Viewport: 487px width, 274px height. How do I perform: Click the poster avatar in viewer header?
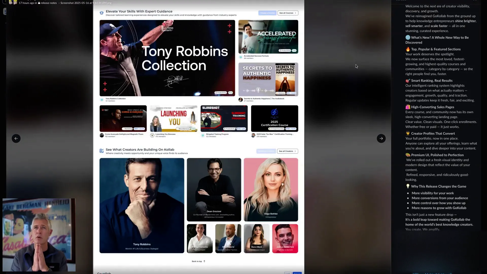coord(13,2)
